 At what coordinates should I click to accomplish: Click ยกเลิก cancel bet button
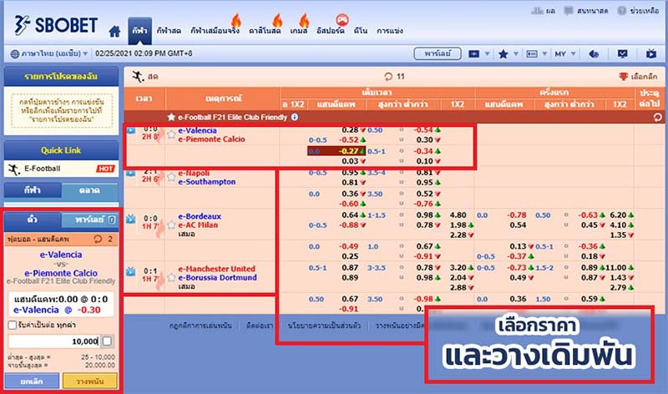(32, 381)
